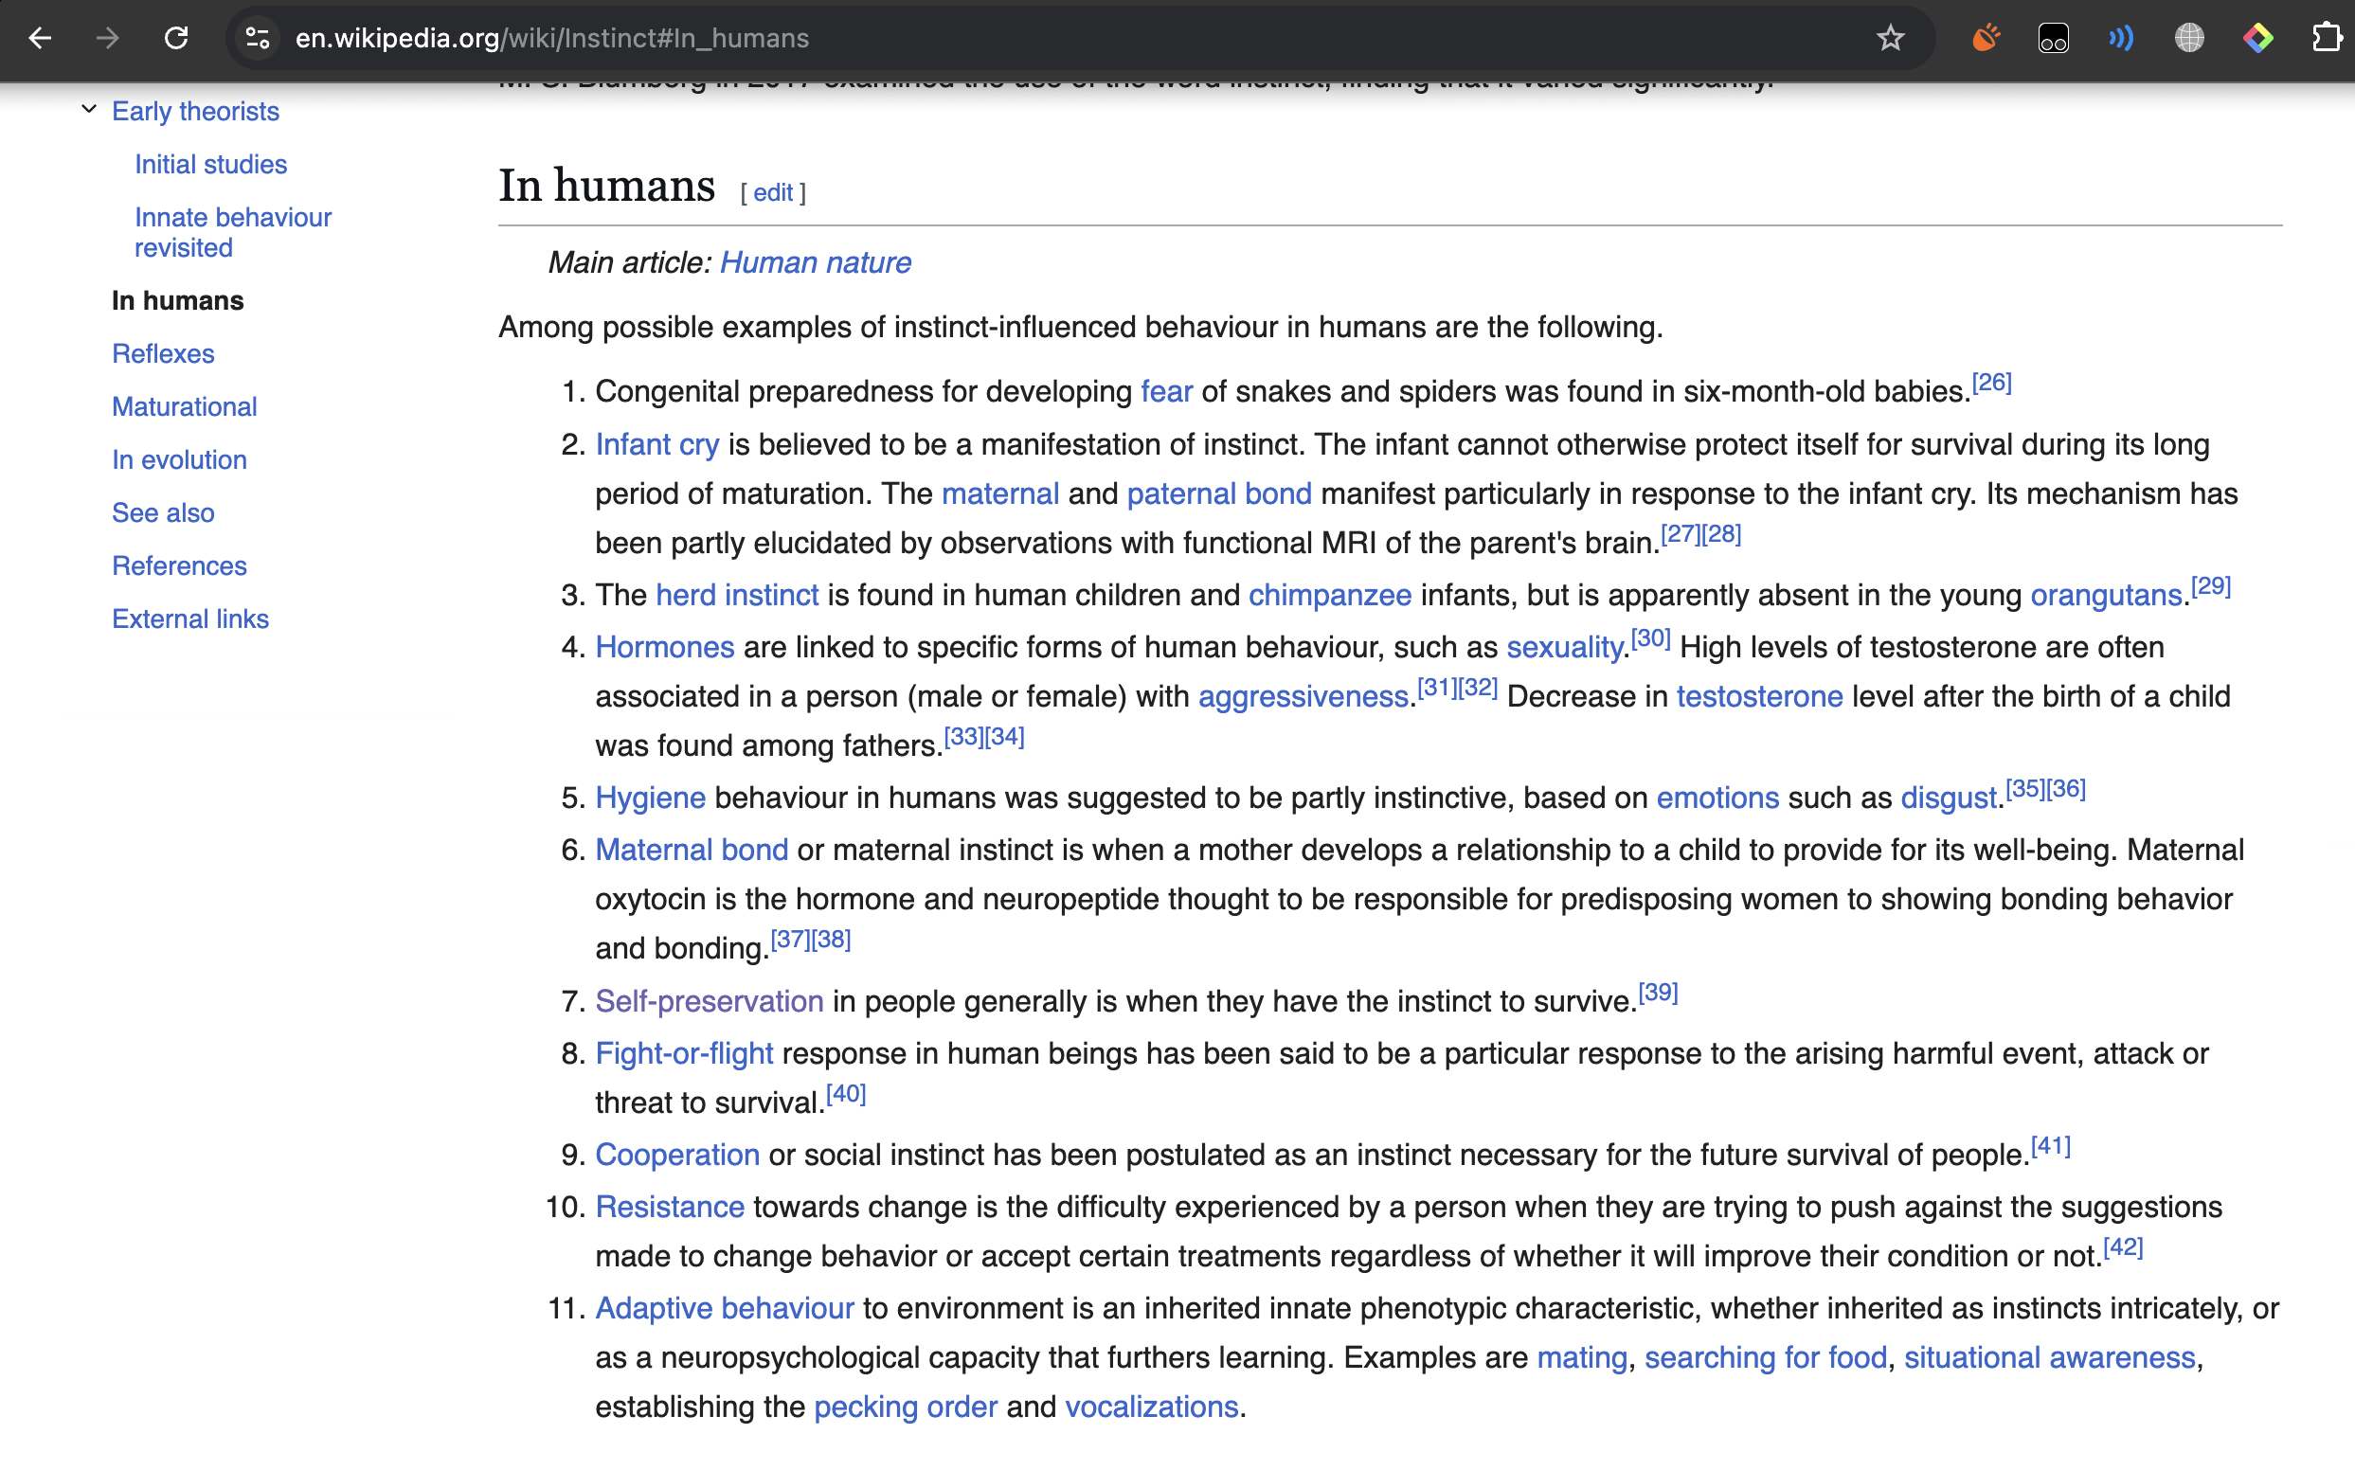This screenshot has width=2355, height=1470.
Task: Open the situational awareness link
Action: click(x=2050, y=1358)
